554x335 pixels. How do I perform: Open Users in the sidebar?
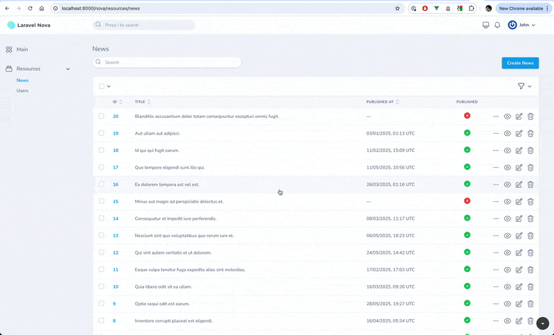click(22, 90)
